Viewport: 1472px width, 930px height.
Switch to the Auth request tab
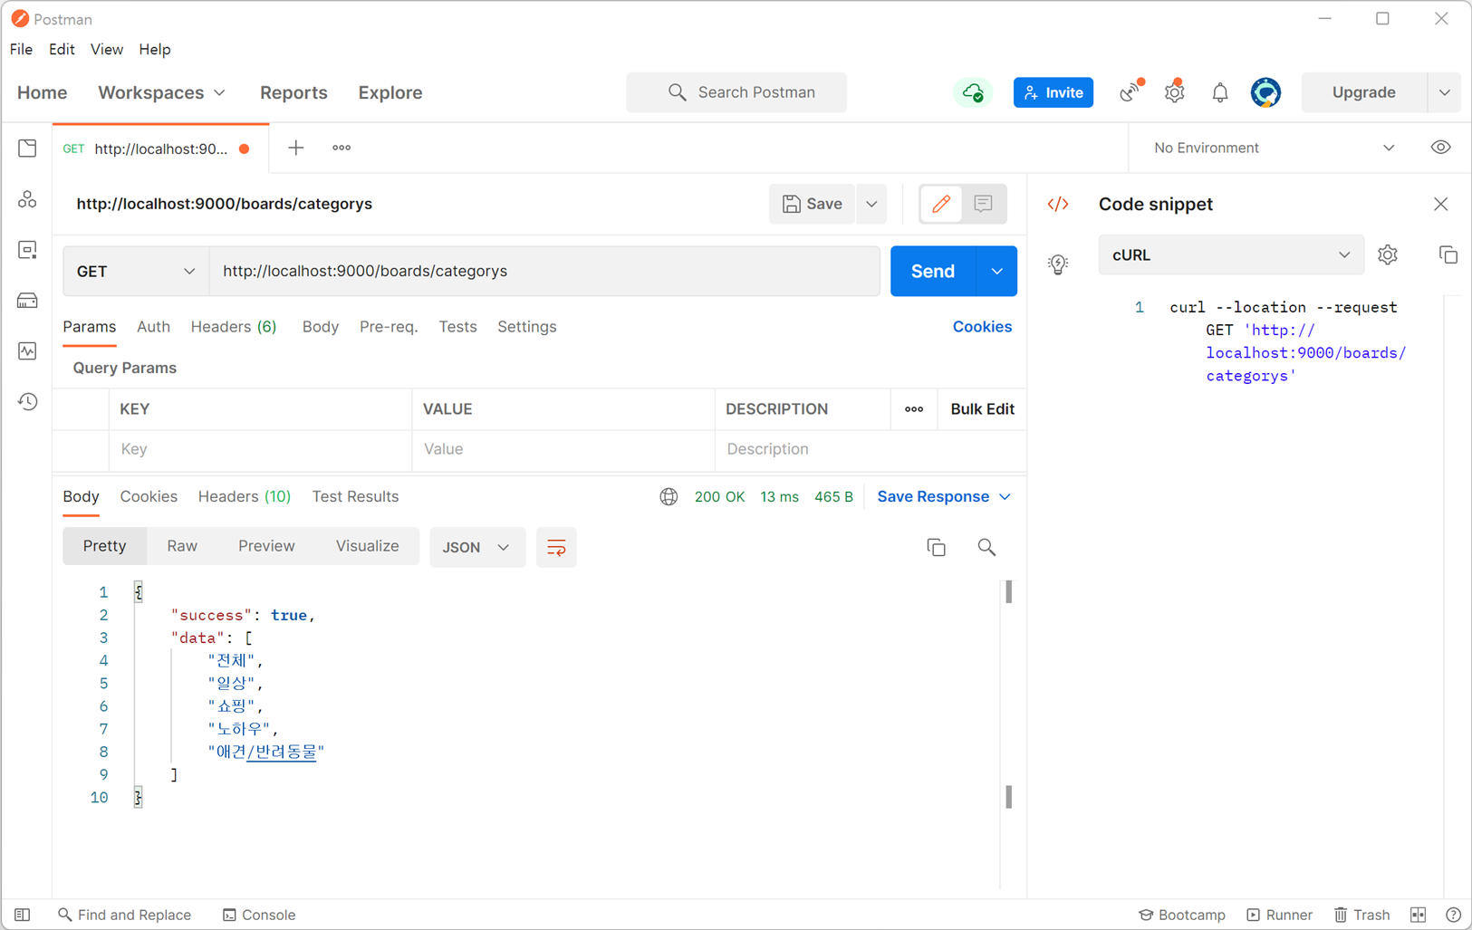coord(153,327)
